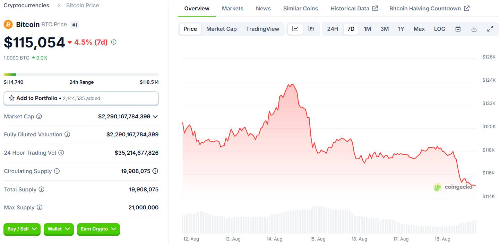Set chart range to 3M
500x244 pixels.
(x=385, y=29)
